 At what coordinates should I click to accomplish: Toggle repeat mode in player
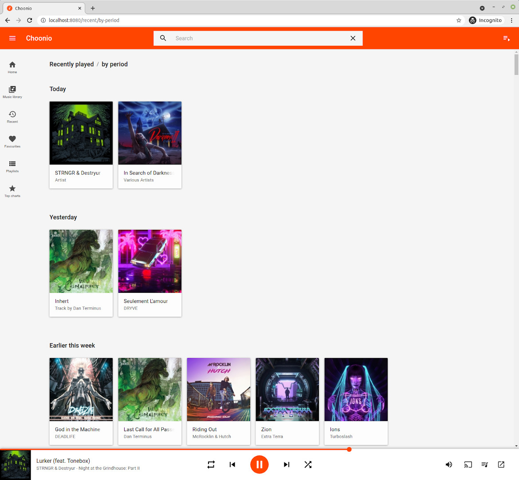[211, 464]
